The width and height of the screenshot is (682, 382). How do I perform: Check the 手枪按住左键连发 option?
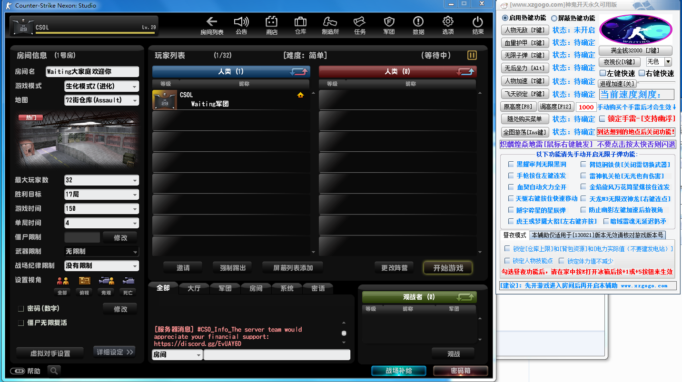pos(511,176)
